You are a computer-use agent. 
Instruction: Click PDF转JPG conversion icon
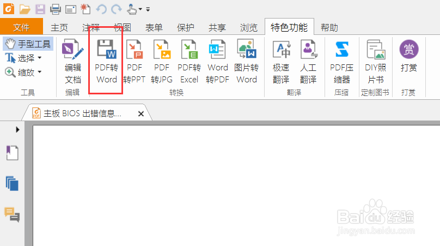point(162,61)
